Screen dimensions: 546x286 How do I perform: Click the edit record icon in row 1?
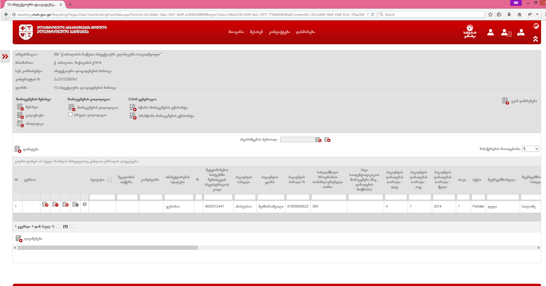coord(45,204)
